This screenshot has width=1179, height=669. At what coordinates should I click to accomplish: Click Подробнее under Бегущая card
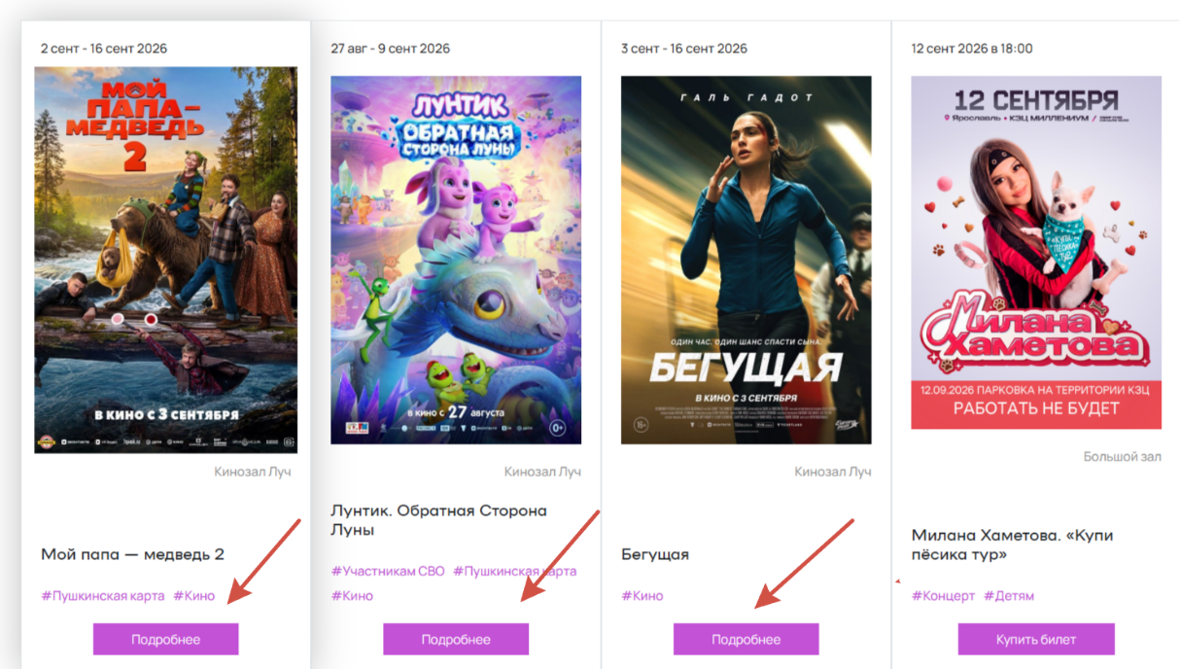[746, 639]
